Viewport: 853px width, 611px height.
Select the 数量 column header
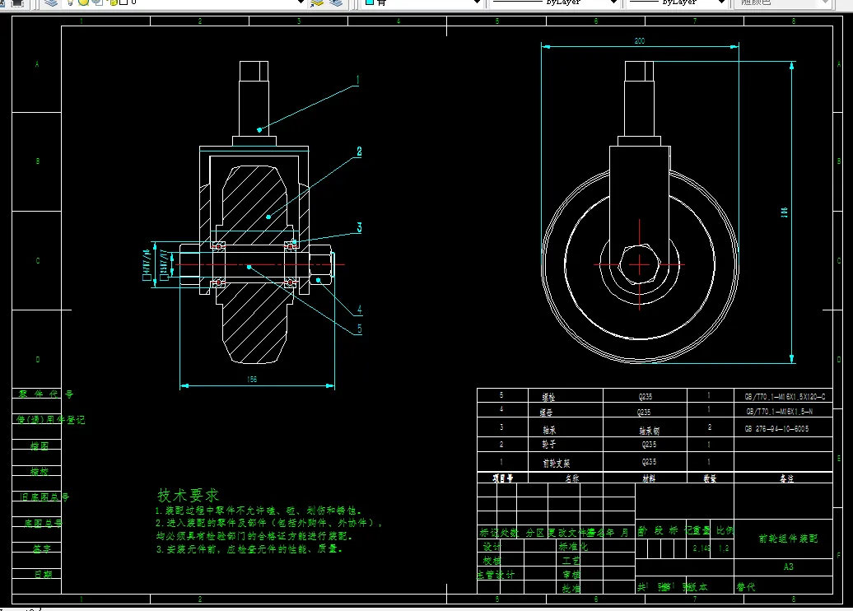[710, 478]
